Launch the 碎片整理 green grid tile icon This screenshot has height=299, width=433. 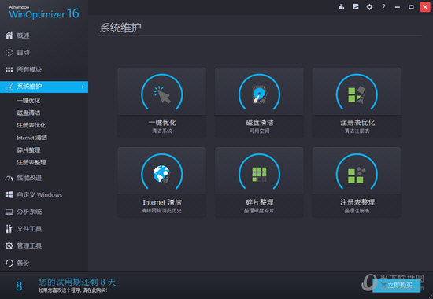259,174
